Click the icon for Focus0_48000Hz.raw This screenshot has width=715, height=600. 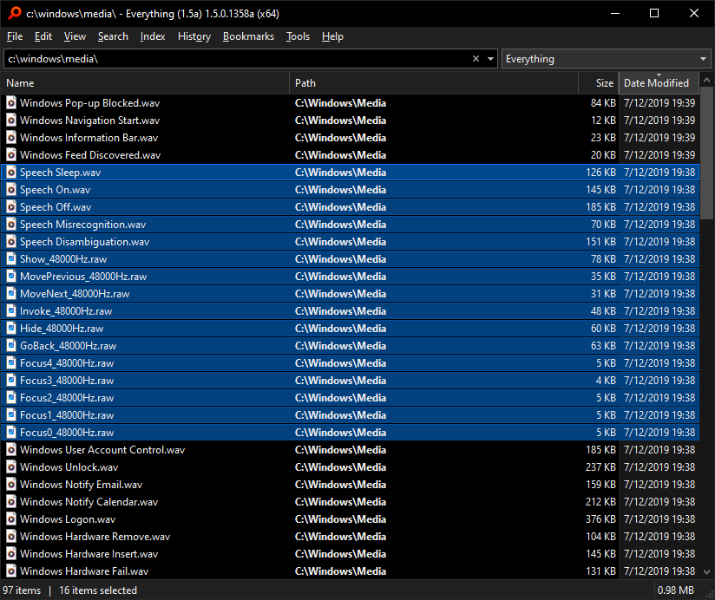11,432
